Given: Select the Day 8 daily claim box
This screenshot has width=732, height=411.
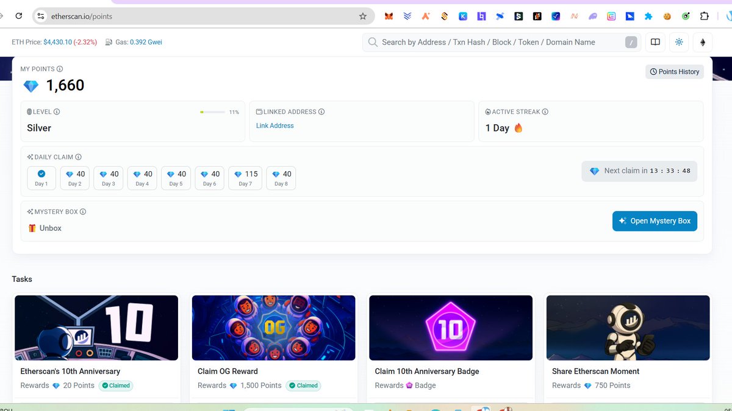Looking at the screenshot, I should coord(281,178).
